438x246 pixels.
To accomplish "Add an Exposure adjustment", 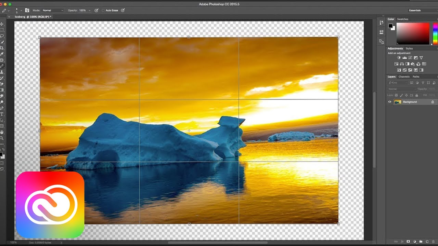I will click(416, 58).
